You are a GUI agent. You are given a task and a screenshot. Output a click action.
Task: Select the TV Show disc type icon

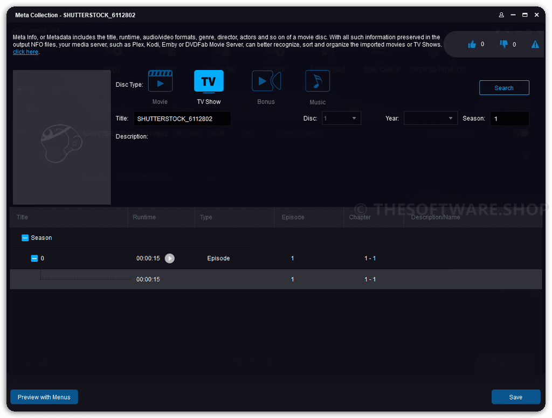209,81
